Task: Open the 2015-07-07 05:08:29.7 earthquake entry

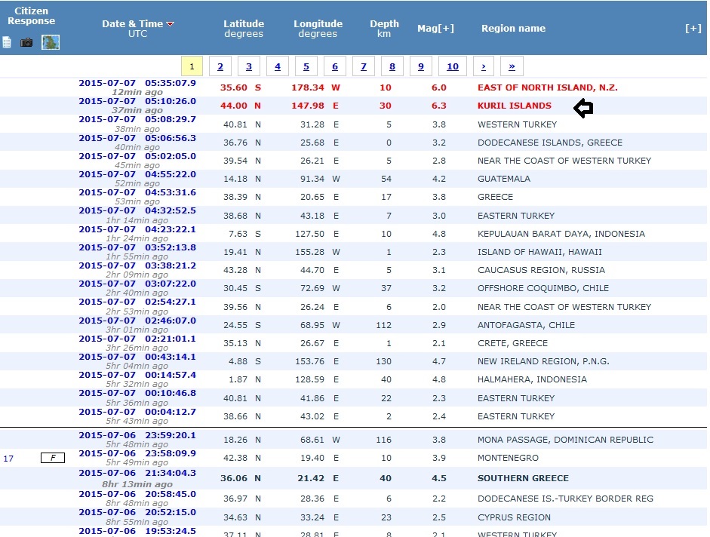Action: [137, 119]
